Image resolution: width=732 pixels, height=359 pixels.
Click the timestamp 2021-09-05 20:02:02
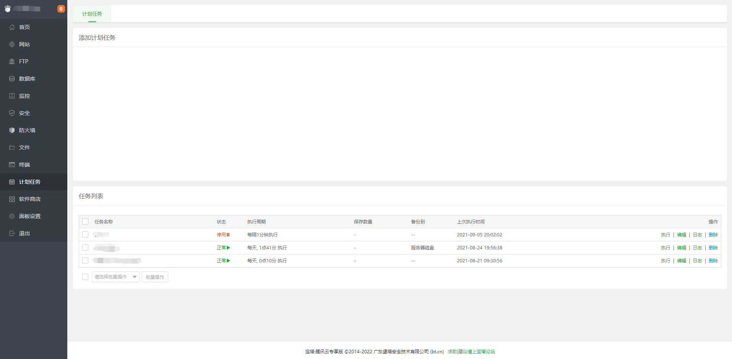point(480,235)
